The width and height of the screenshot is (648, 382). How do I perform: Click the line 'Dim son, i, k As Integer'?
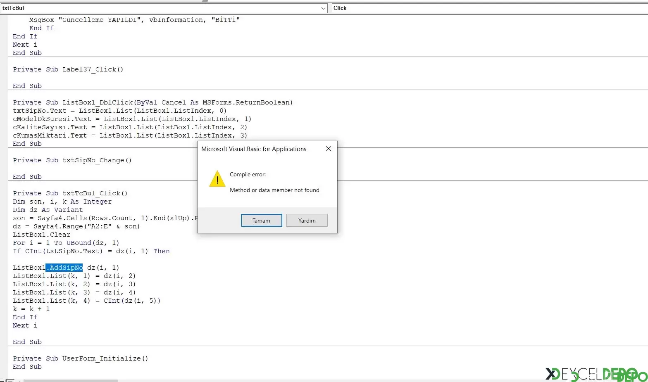(x=62, y=202)
